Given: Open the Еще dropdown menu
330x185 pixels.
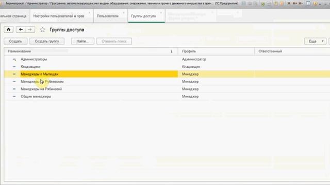Looking at the screenshot, I should coord(315,41).
